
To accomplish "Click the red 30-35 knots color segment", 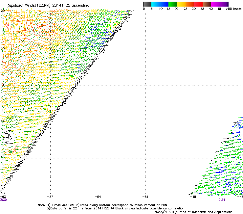I will (198, 4).
